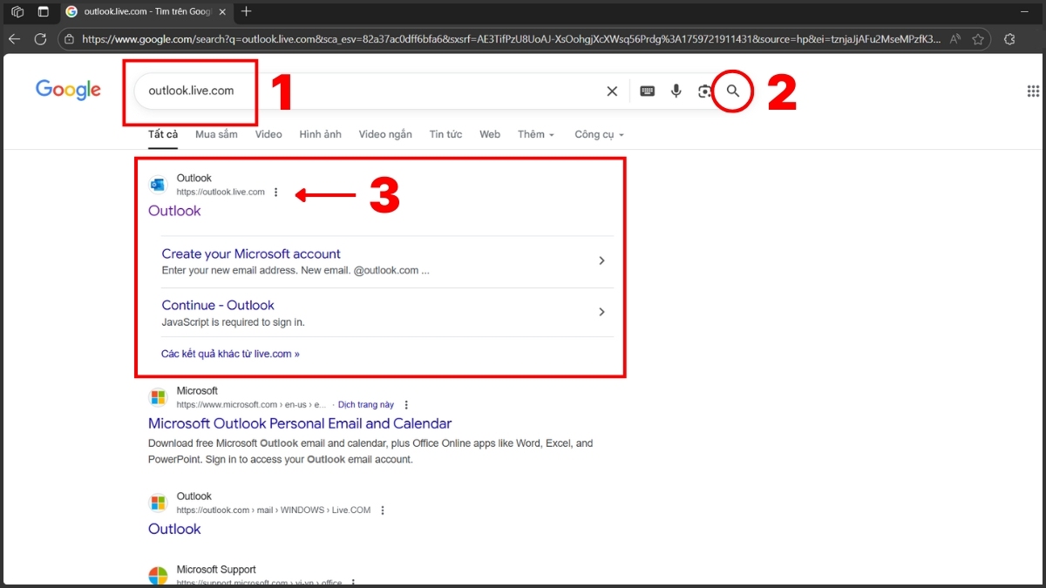Go back with the browser back arrow
Viewport: 1046px width, 588px height.
coord(14,39)
